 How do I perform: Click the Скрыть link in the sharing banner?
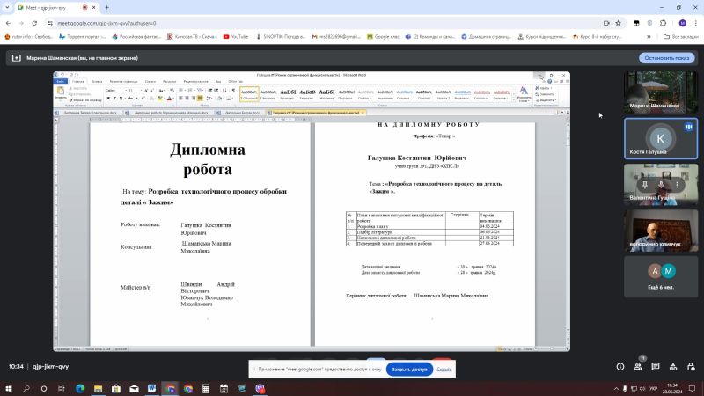(444, 369)
